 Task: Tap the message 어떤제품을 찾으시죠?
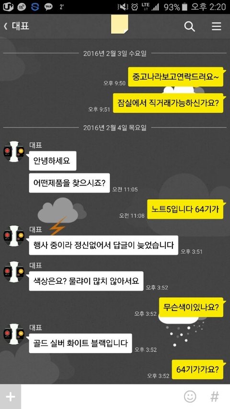tap(69, 183)
